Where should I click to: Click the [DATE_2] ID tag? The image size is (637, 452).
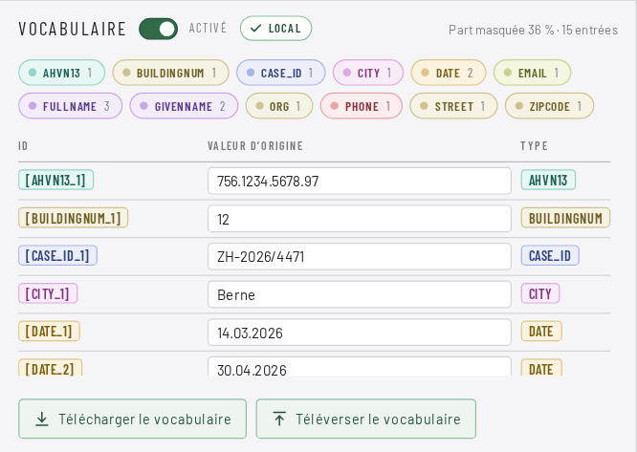pos(51,368)
